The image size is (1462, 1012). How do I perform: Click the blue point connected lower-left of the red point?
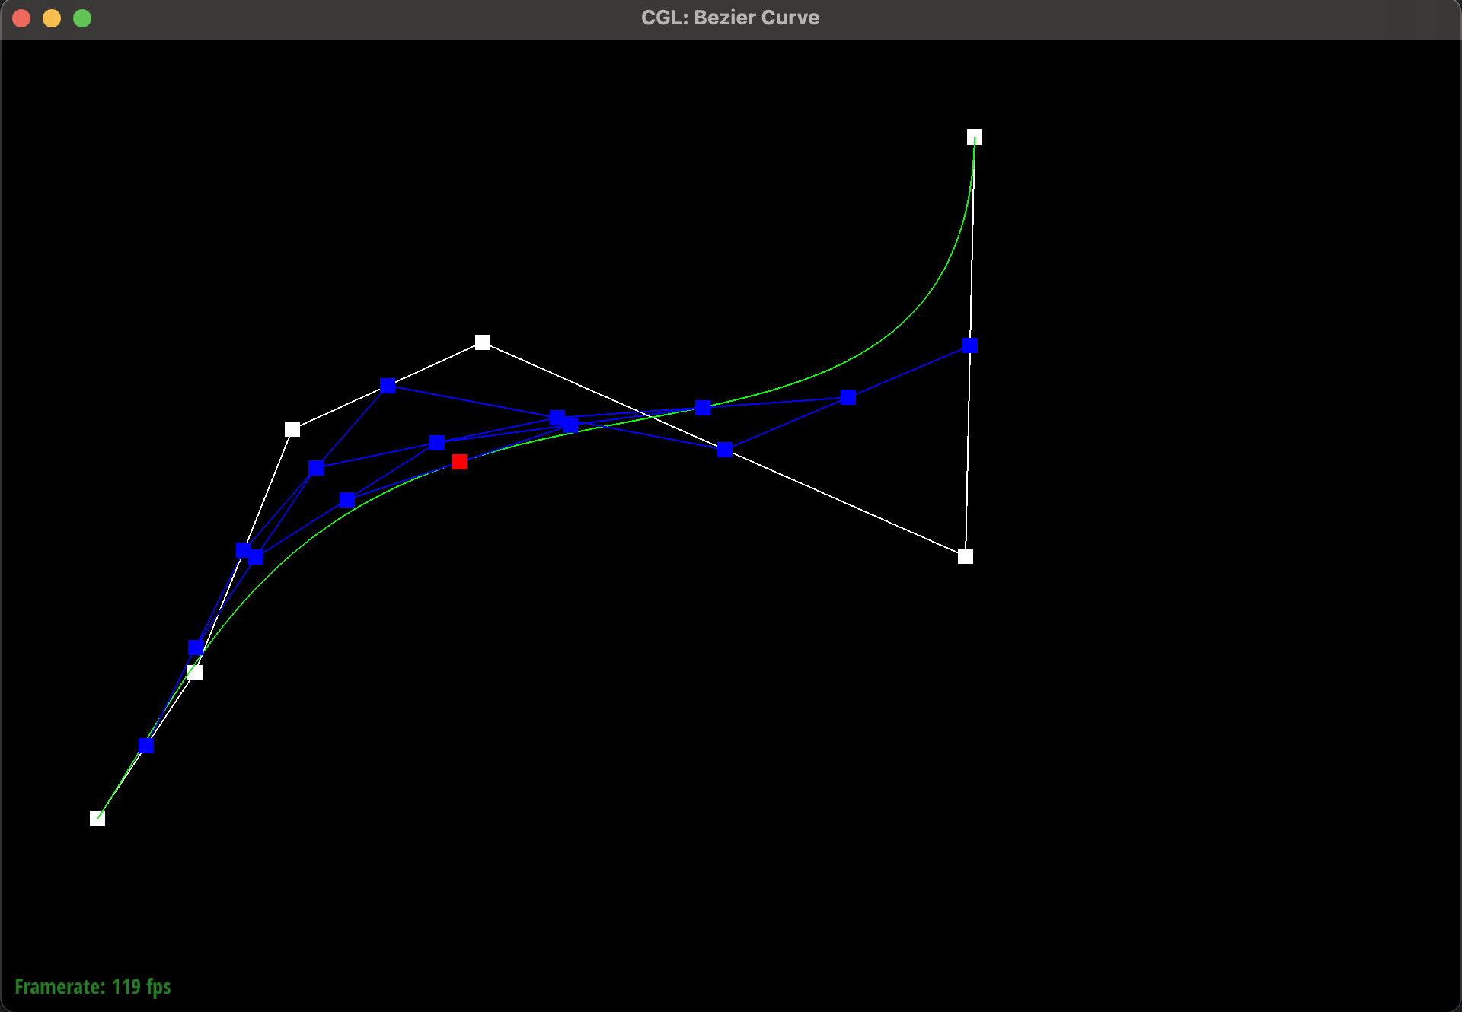[347, 500]
